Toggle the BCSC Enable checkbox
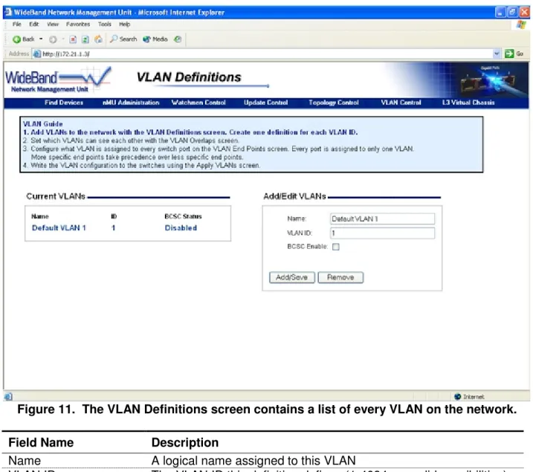The image size is (533, 472). [x=336, y=247]
